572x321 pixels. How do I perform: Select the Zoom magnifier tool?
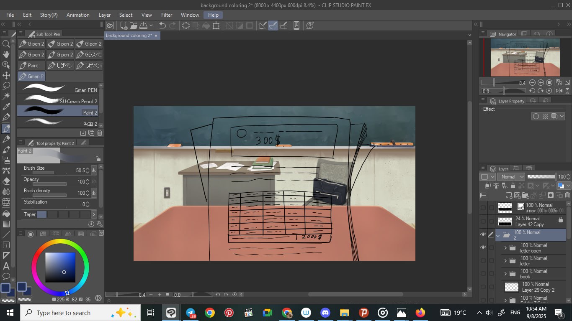[x=6, y=44]
